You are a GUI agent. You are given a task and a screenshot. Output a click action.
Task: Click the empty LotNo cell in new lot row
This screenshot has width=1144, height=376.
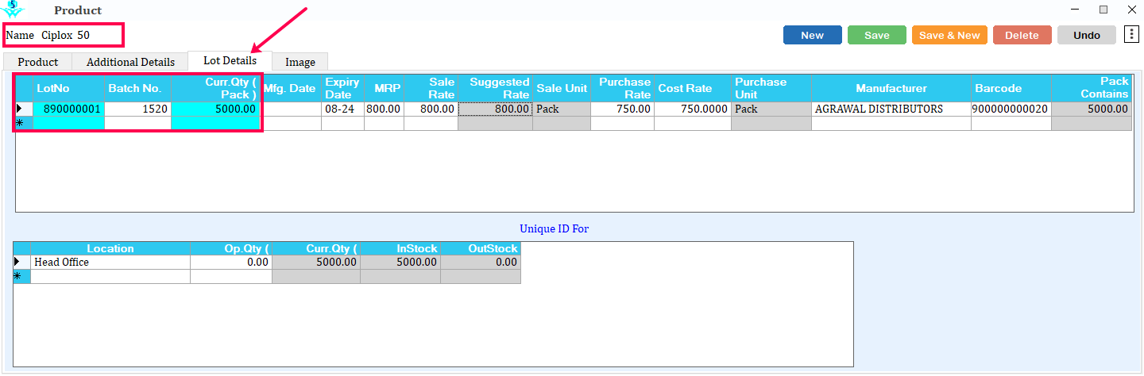pyautogui.click(x=68, y=123)
